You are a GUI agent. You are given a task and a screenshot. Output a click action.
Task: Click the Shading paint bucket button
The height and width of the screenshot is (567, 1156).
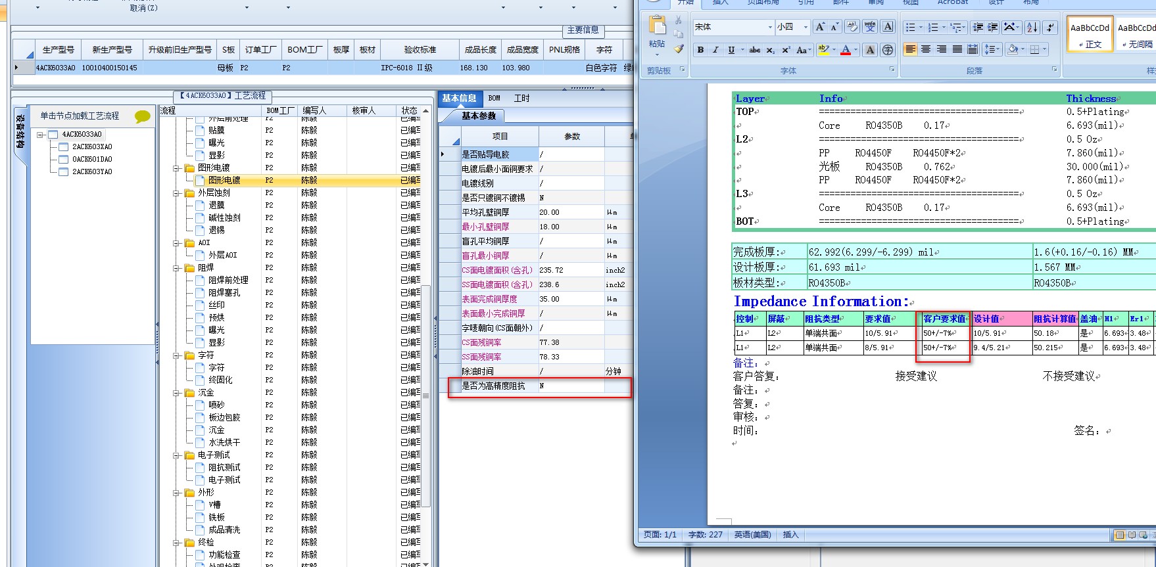(x=1013, y=49)
